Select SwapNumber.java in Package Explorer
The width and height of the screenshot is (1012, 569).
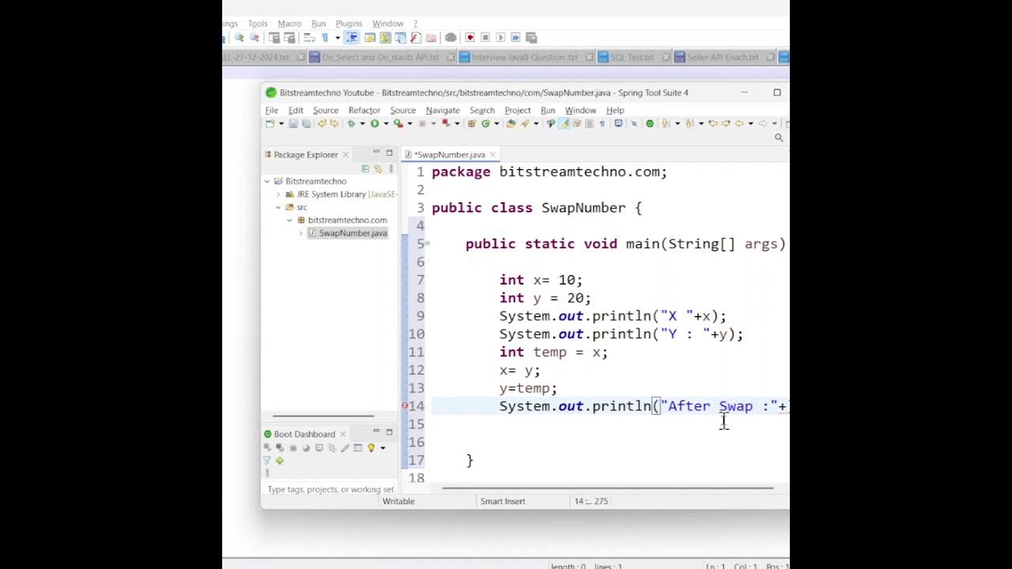347,233
